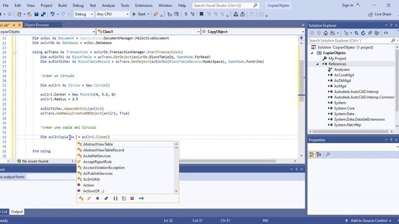
Task: Click Sync with Active Document in Solution Explorer
Action: [x=356, y=33]
